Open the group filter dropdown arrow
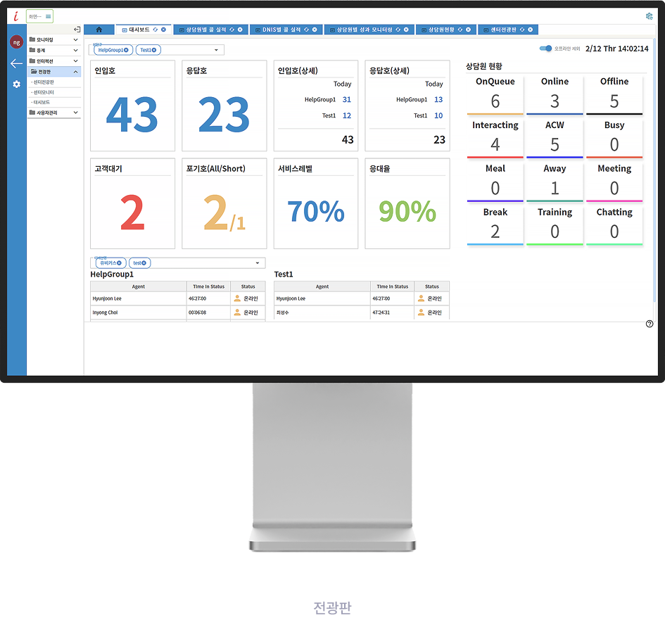665x620 pixels. coord(216,50)
